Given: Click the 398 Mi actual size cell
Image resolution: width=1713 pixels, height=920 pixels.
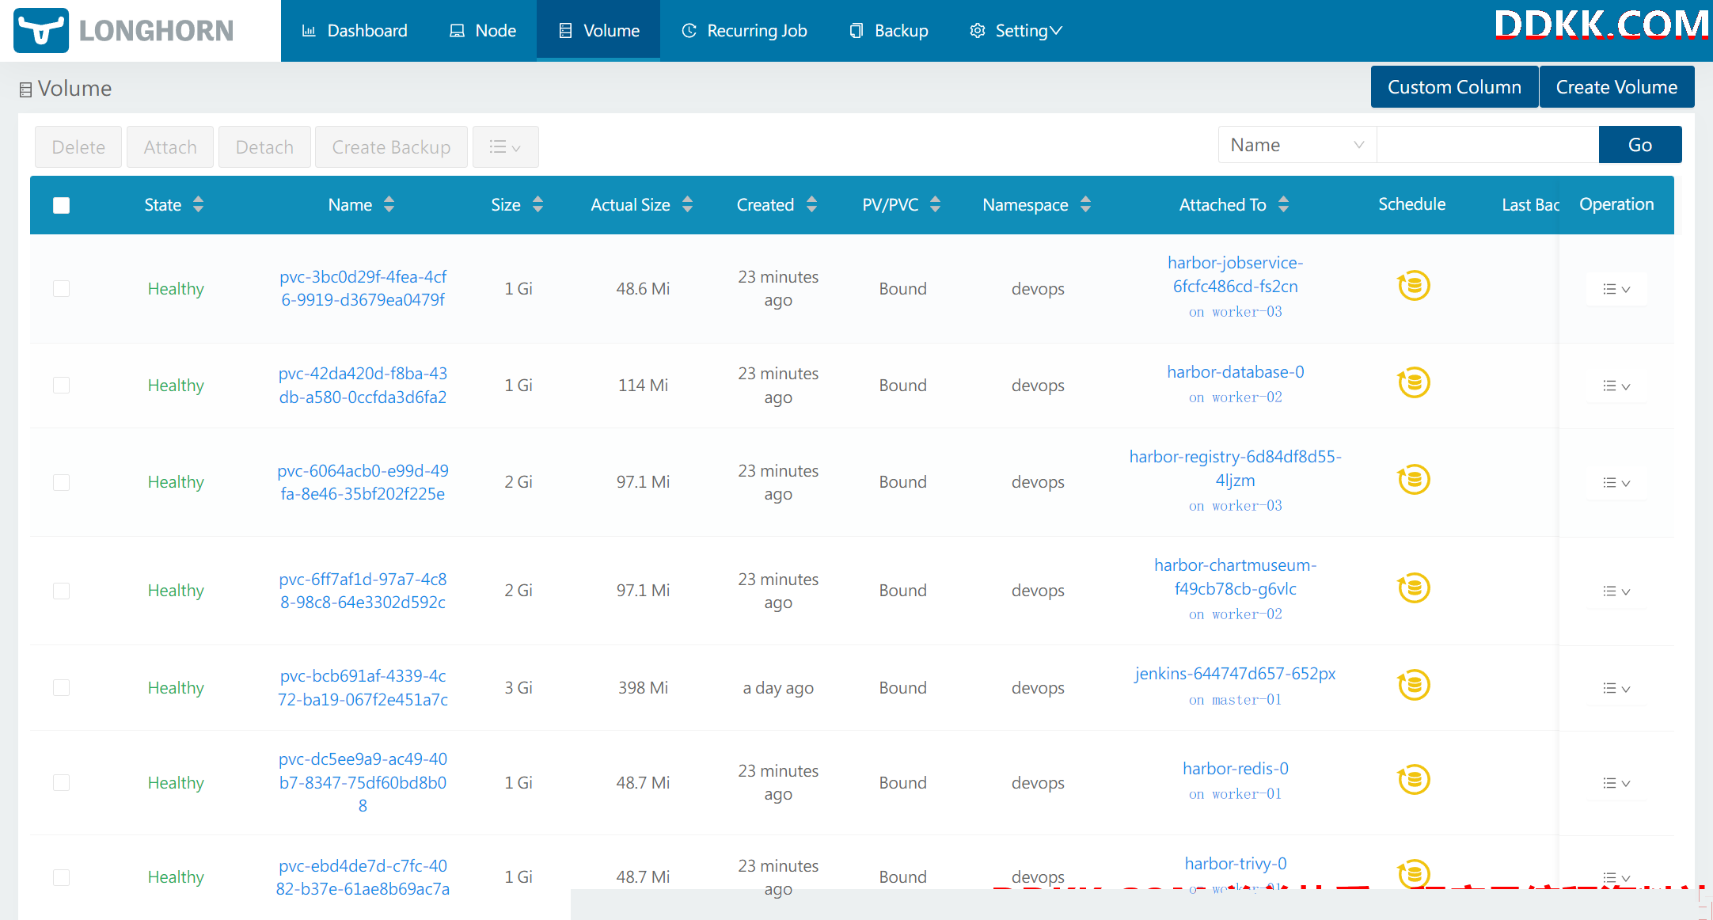Looking at the screenshot, I should click(x=643, y=688).
